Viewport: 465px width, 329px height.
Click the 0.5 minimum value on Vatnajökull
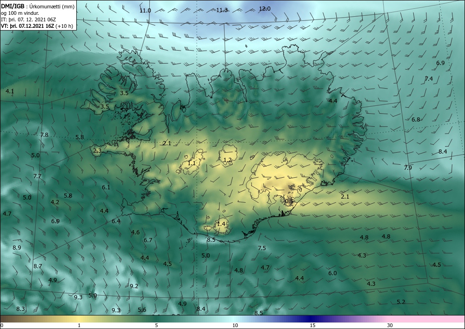click(x=289, y=201)
